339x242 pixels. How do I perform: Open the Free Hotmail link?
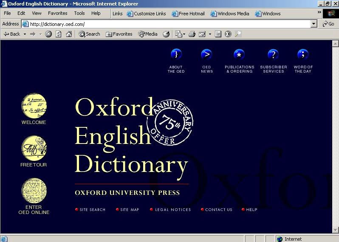pyautogui.click(x=188, y=14)
